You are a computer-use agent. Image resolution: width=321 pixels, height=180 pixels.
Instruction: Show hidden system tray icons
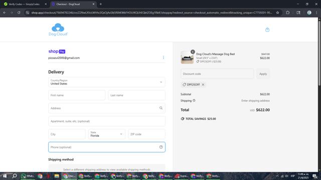pos(277,176)
